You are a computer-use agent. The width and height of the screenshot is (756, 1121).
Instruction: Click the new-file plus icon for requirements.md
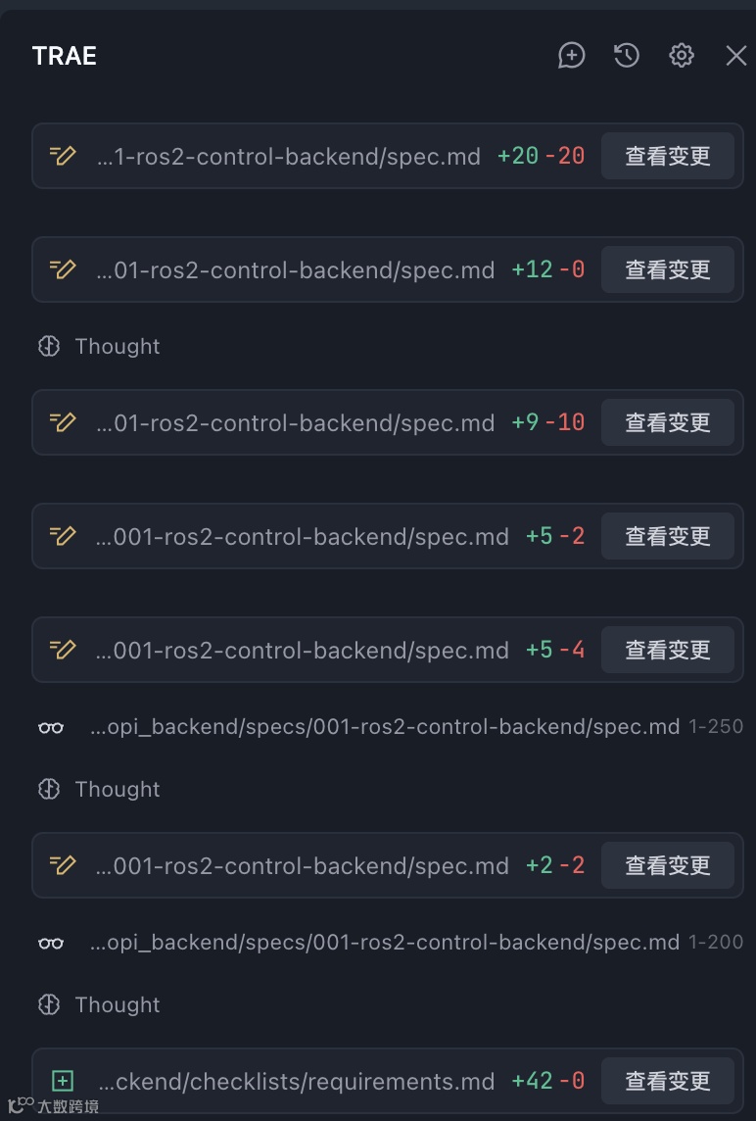coord(63,1081)
